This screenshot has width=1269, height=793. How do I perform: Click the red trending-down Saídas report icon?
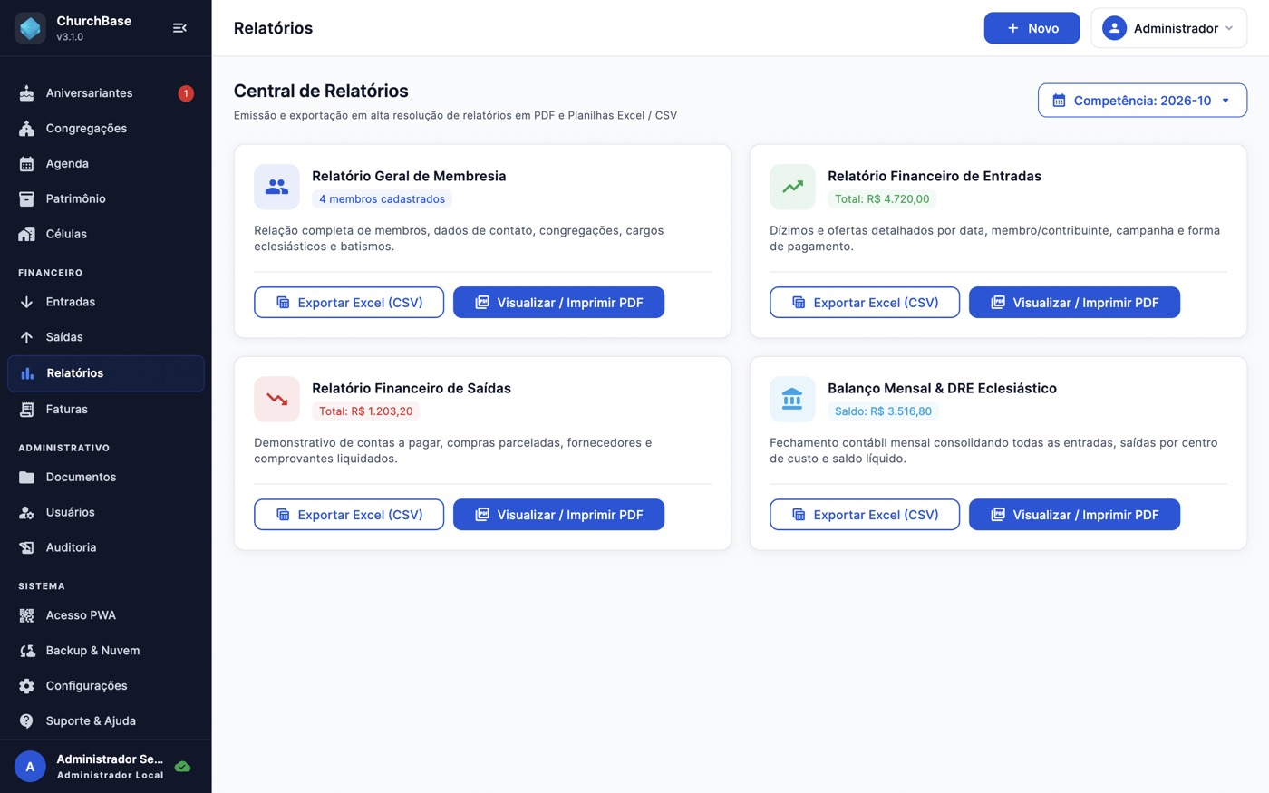(x=276, y=399)
